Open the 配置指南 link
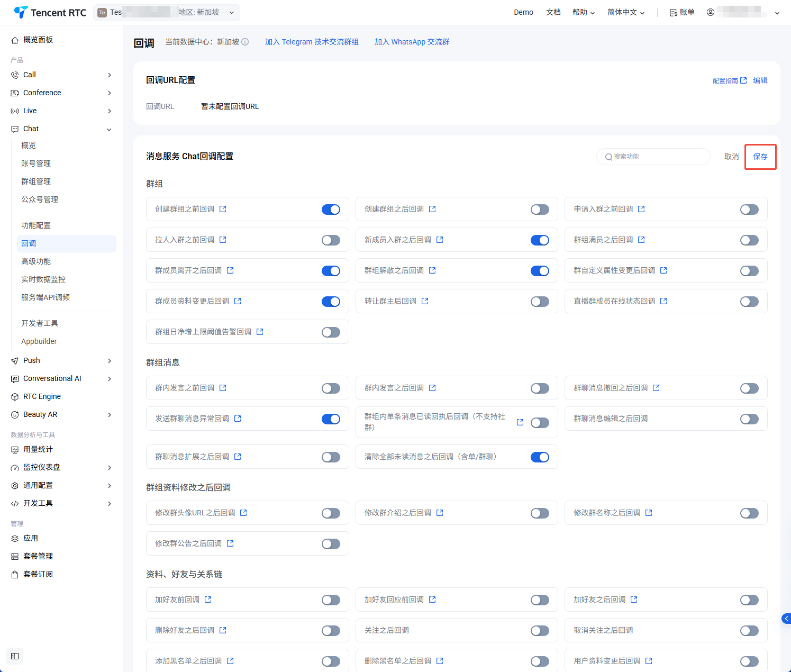This screenshot has width=791, height=672. (x=730, y=80)
